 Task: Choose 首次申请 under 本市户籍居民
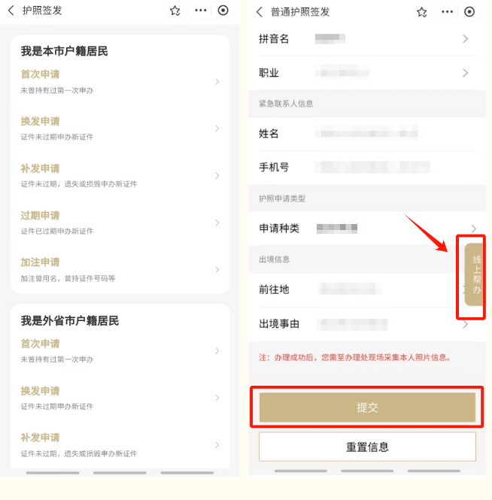click(x=120, y=82)
